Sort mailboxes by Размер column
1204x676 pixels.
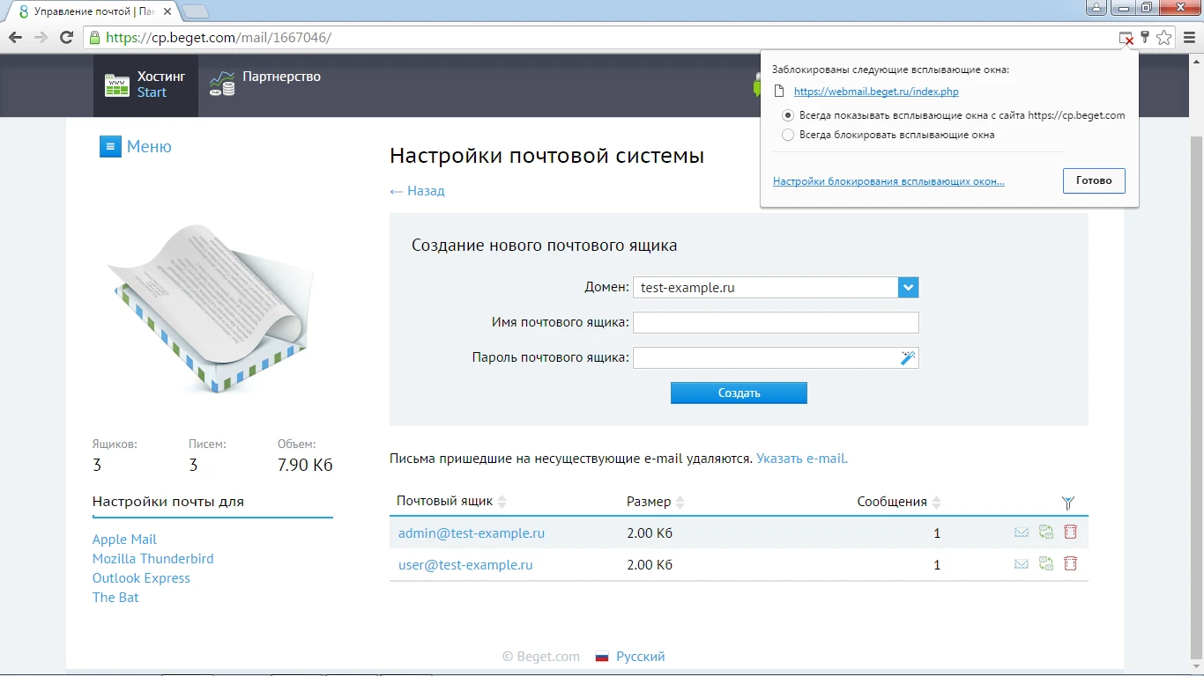(x=649, y=501)
